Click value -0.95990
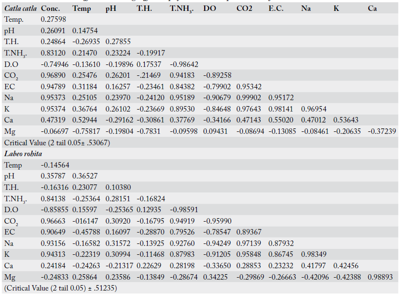Image resolution: width=400 pixels, height=296 pixels. click(217, 221)
